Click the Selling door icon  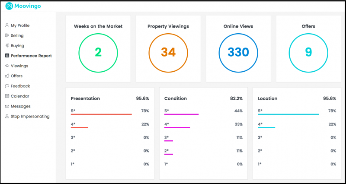tap(7, 35)
